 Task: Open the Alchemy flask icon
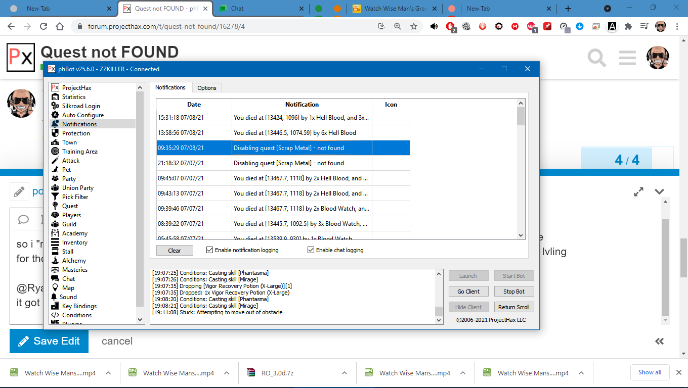(x=55, y=261)
